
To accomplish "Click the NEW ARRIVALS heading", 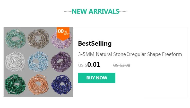I will [95, 11].
